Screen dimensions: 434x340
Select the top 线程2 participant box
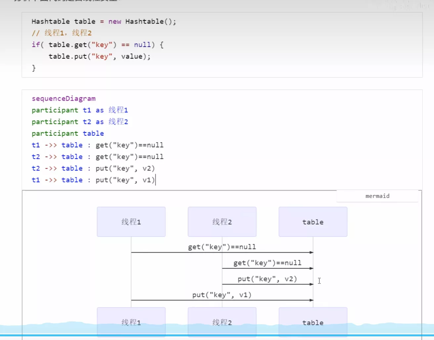(222, 222)
